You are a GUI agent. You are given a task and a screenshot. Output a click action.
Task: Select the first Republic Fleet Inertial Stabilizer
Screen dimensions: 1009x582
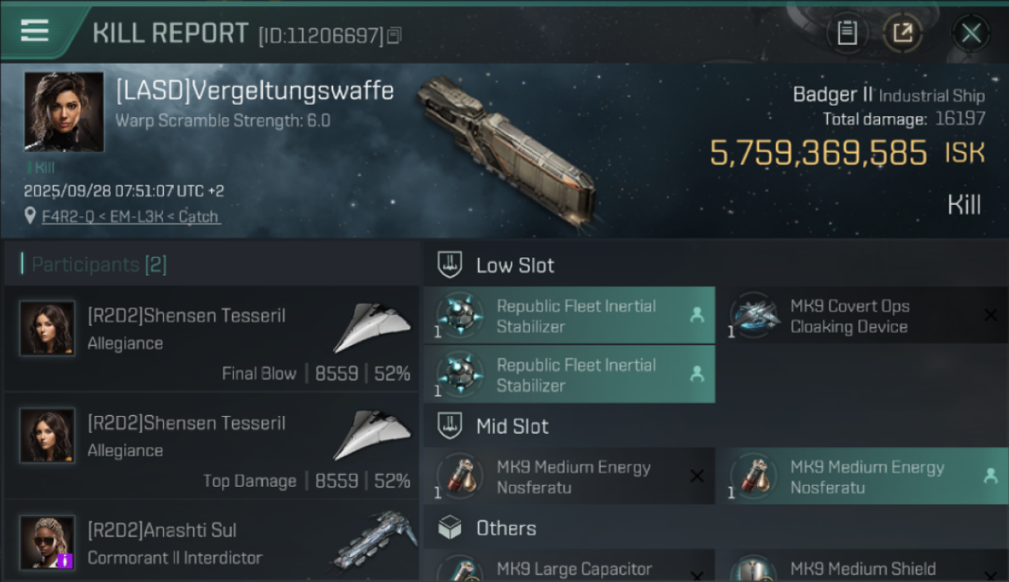point(569,316)
